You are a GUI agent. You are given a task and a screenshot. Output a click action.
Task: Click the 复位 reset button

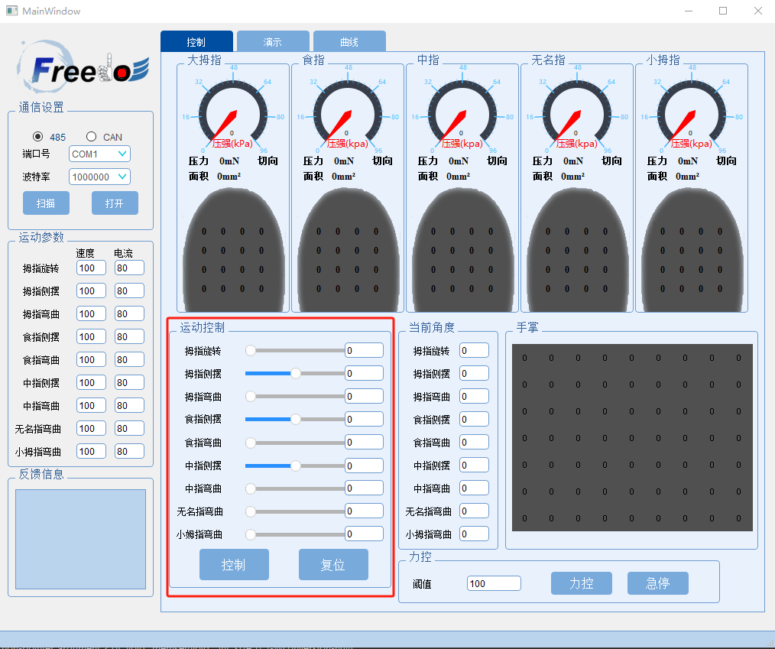point(333,564)
